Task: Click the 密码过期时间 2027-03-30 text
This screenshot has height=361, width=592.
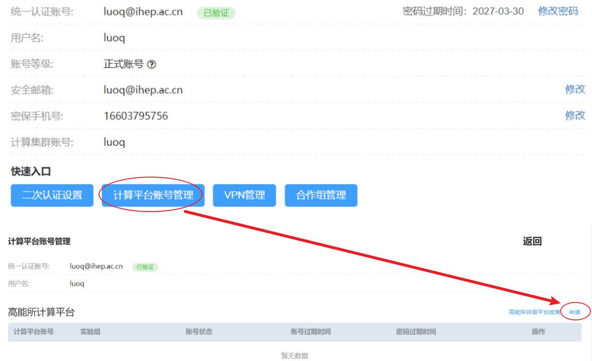Action: (x=463, y=11)
